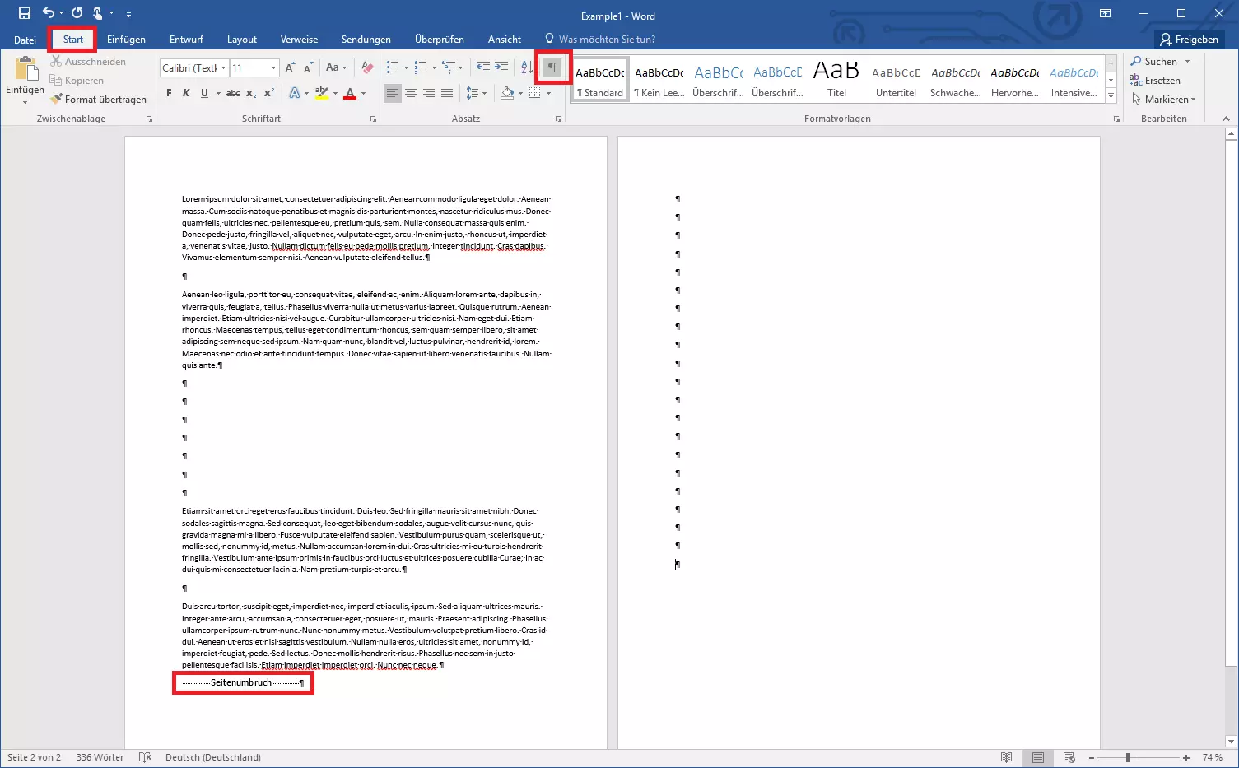
Task: Click the Save icon in the title bar
Action: [x=25, y=13]
